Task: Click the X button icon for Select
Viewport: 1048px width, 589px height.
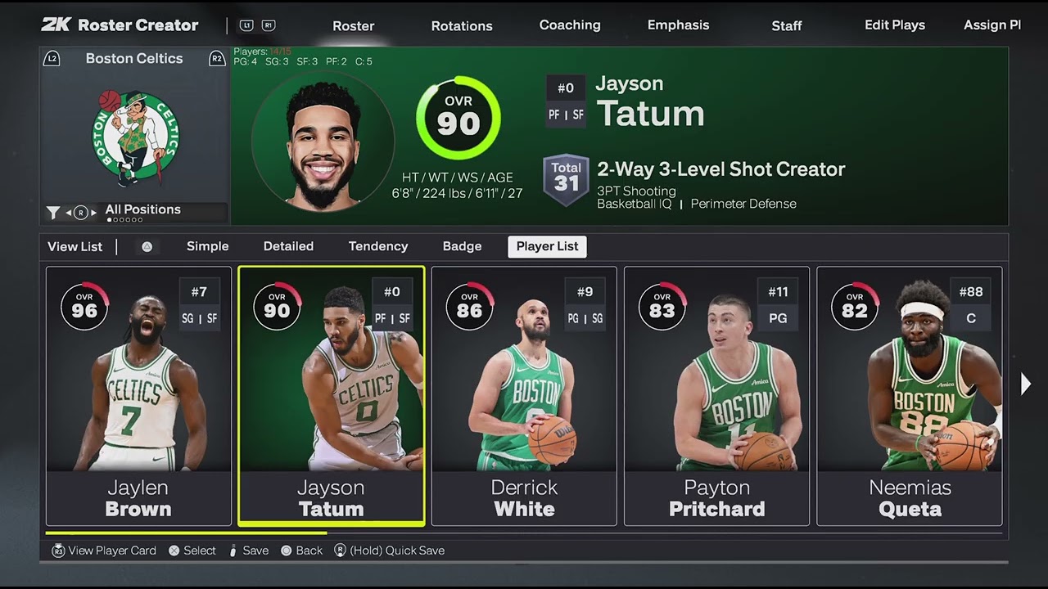Action: pos(174,551)
